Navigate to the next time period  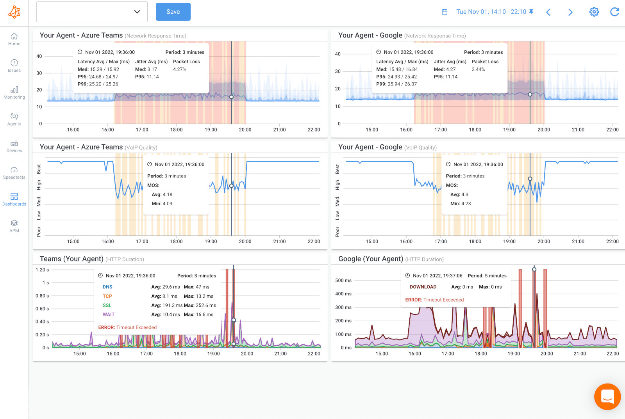point(570,12)
